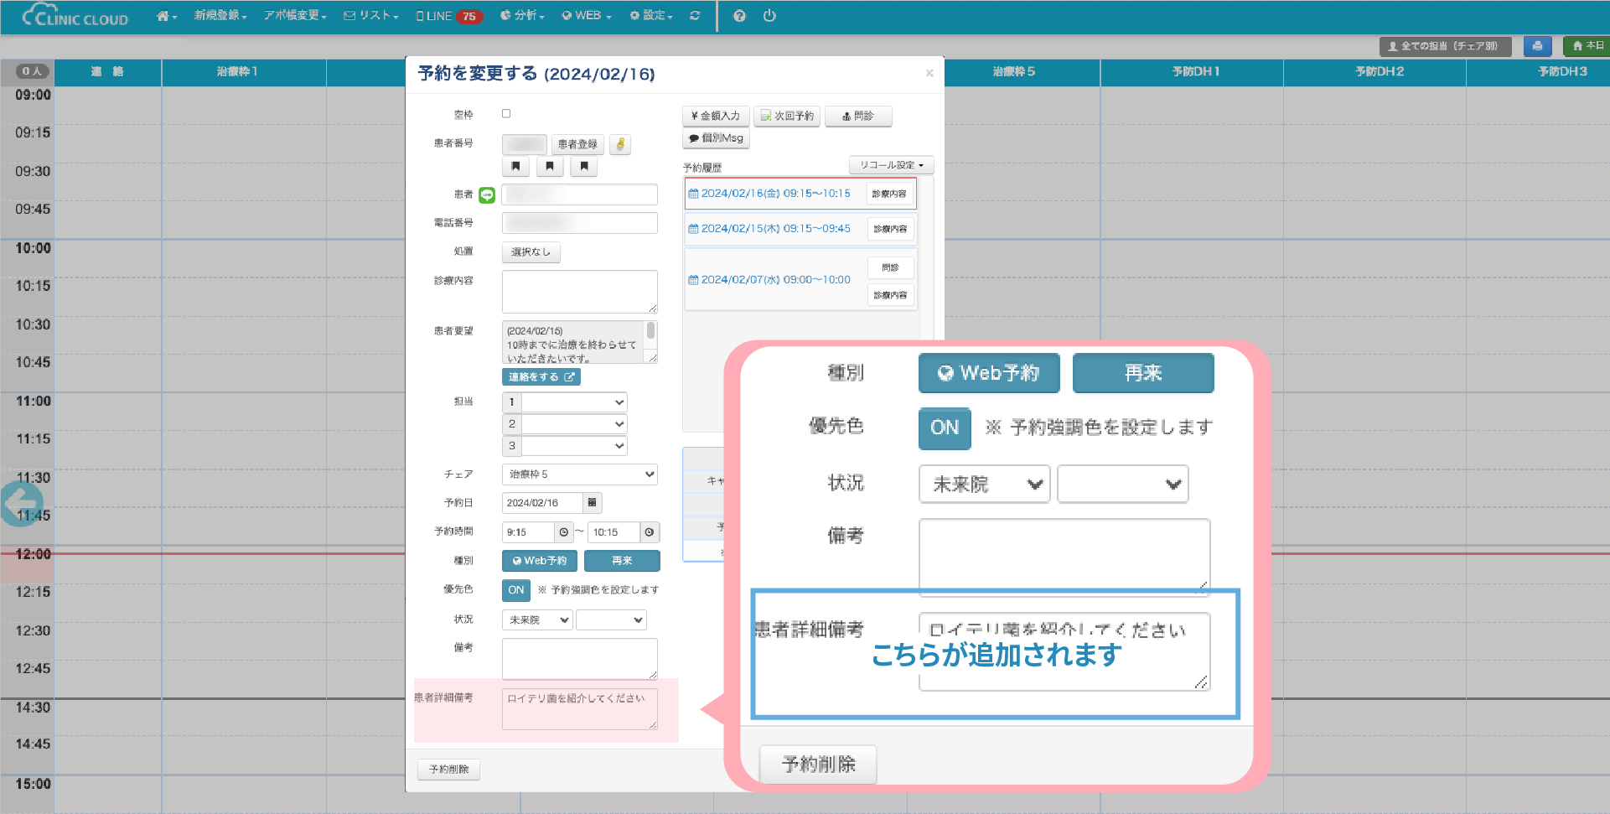Viewport: 1610px width, 814px height.
Task: Tick the 空枠 checkbox
Action: click(x=506, y=114)
